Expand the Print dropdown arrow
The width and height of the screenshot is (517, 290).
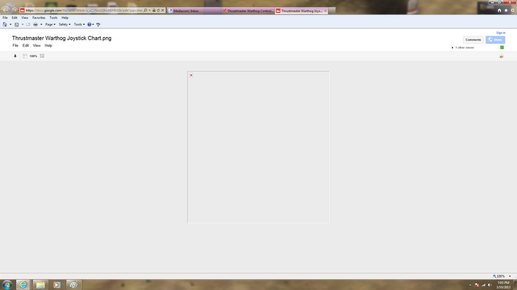coord(41,24)
